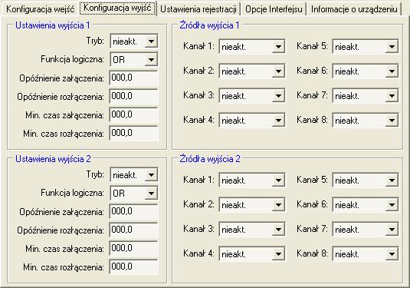The width and height of the screenshot is (410, 288).
Task: Focus Min. czas rozłączenia field, wyjście 1
Action: (x=134, y=133)
